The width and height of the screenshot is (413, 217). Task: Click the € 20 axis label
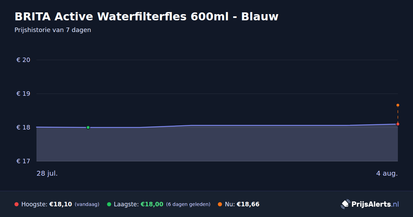pyautogui.click(x=23, y=60)
